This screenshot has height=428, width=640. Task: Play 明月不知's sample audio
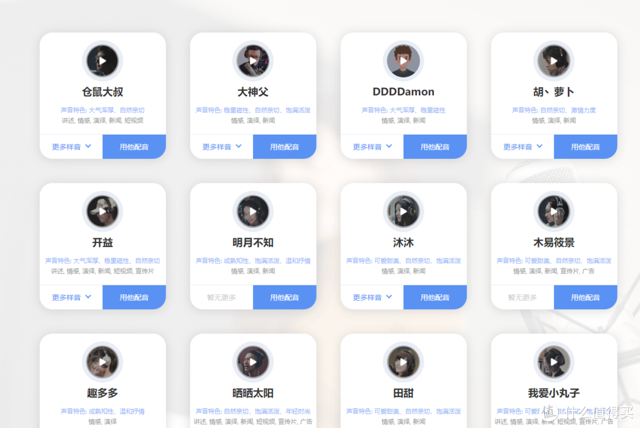tap(252, 211)
